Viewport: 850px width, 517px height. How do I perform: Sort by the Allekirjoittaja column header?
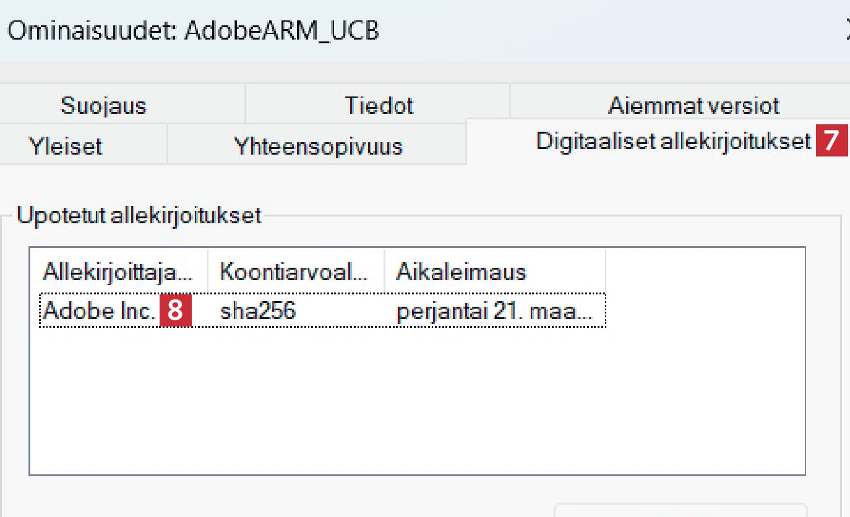click(x=118, y=271)
